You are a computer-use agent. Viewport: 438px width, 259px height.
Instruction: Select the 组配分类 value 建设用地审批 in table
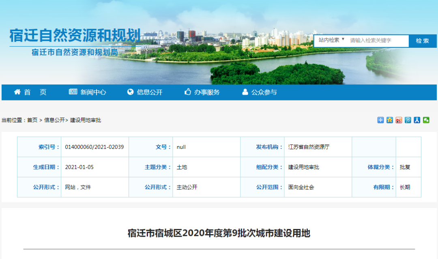304,167
